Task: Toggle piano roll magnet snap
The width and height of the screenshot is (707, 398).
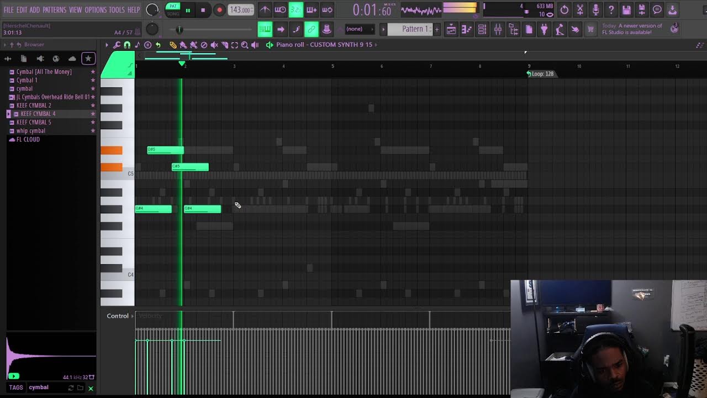Action: [x=127, y=45]
